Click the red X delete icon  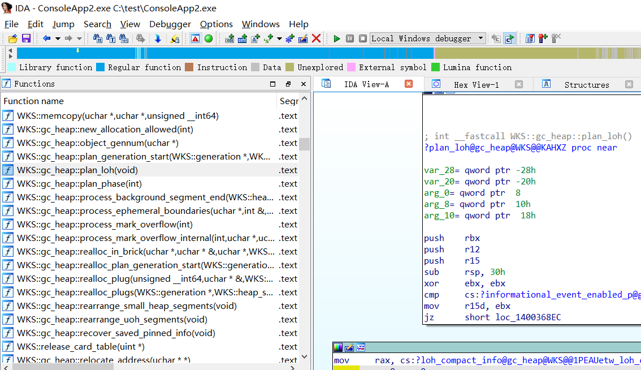tap(317, 38)
